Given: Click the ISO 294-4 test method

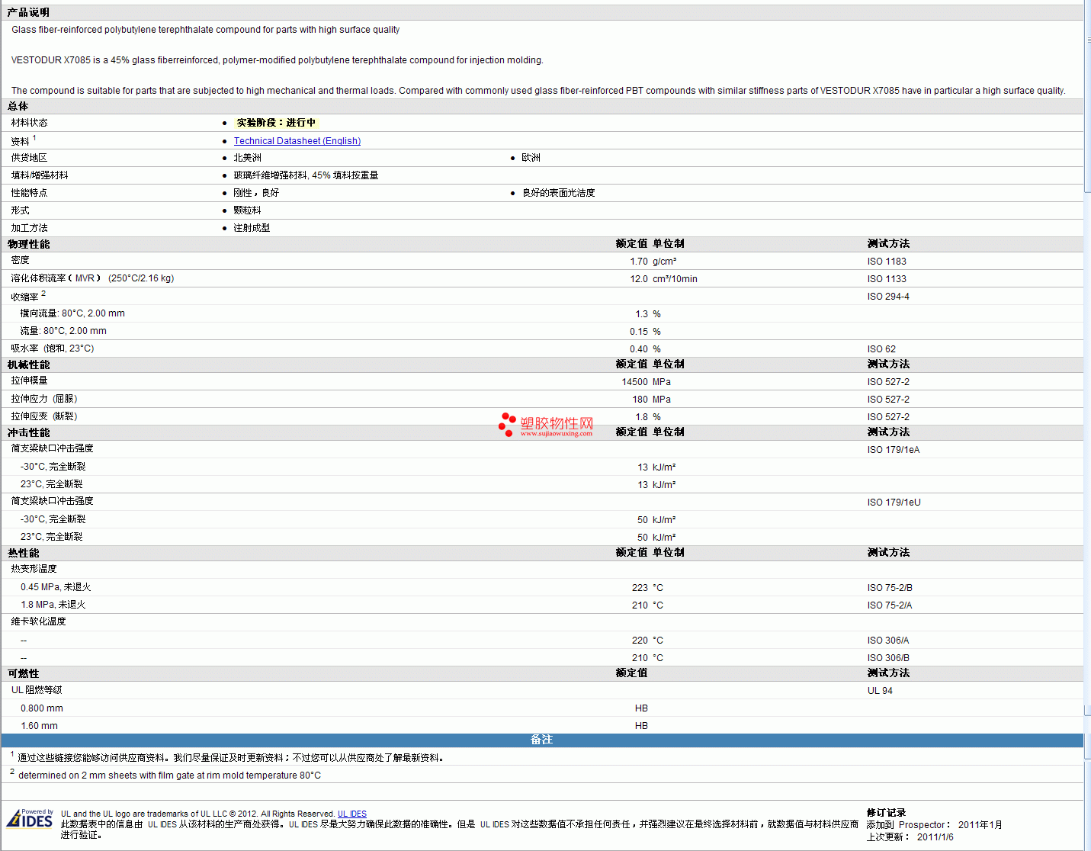Looking at the screenshot, I should (888, 297).
